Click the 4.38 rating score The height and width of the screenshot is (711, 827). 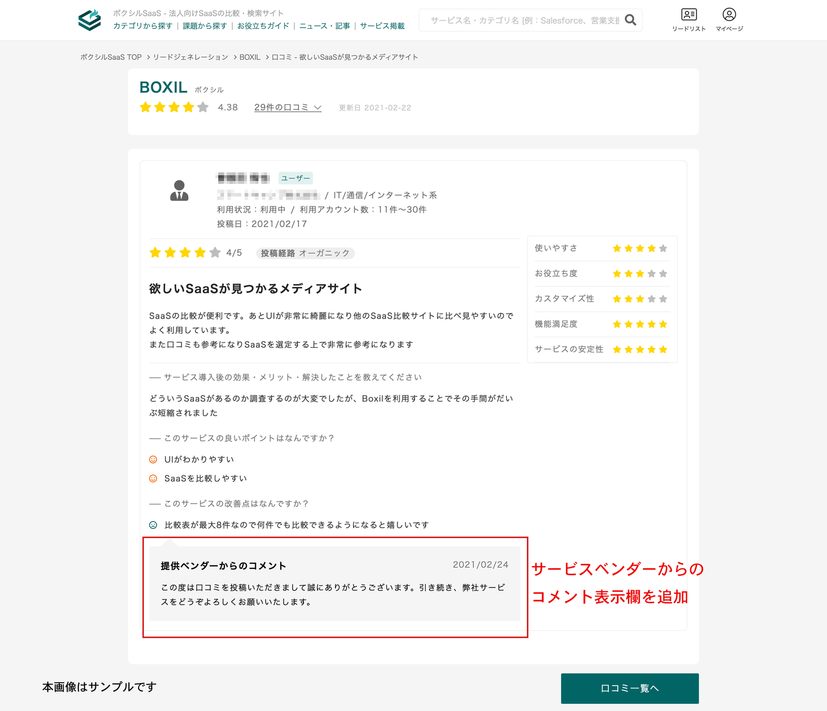(x=228, y=107)
